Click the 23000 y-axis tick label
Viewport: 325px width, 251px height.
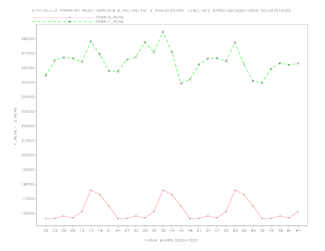pos(28,112)
